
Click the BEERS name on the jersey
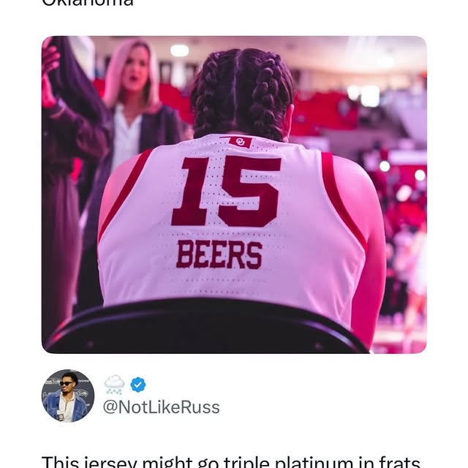point(219,254)
